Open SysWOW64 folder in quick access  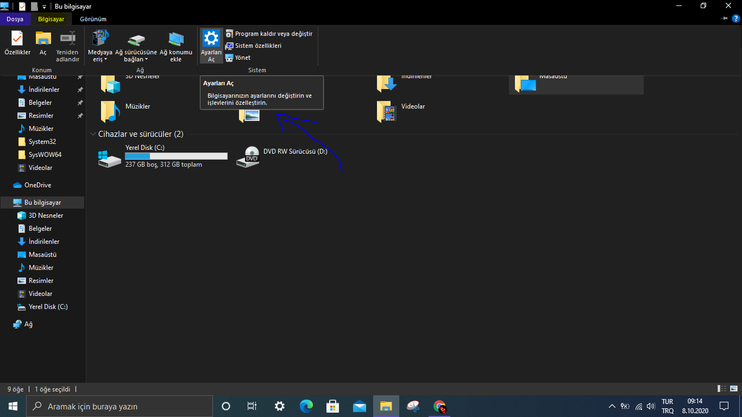(x=45, y=155)
